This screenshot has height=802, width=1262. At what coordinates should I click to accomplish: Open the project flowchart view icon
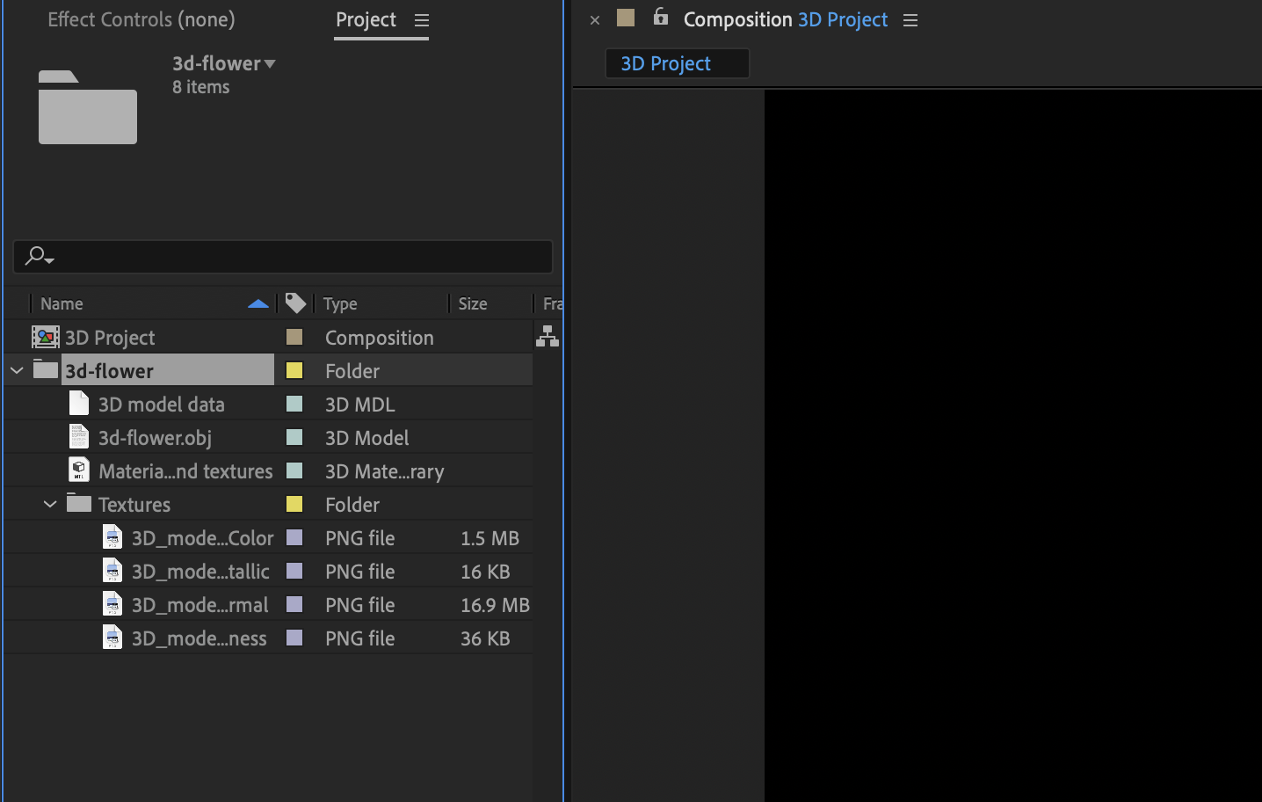[x=548, y=336]
